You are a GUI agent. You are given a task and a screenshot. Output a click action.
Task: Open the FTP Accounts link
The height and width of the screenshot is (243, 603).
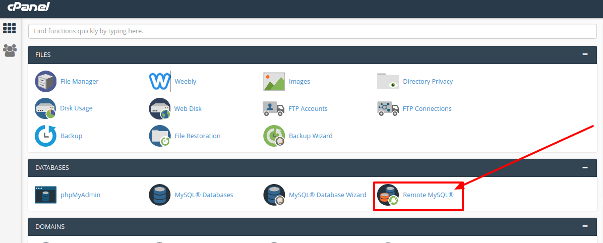coord(308,108)
